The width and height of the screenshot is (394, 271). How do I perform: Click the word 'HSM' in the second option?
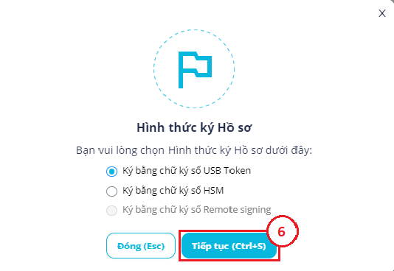213,191
